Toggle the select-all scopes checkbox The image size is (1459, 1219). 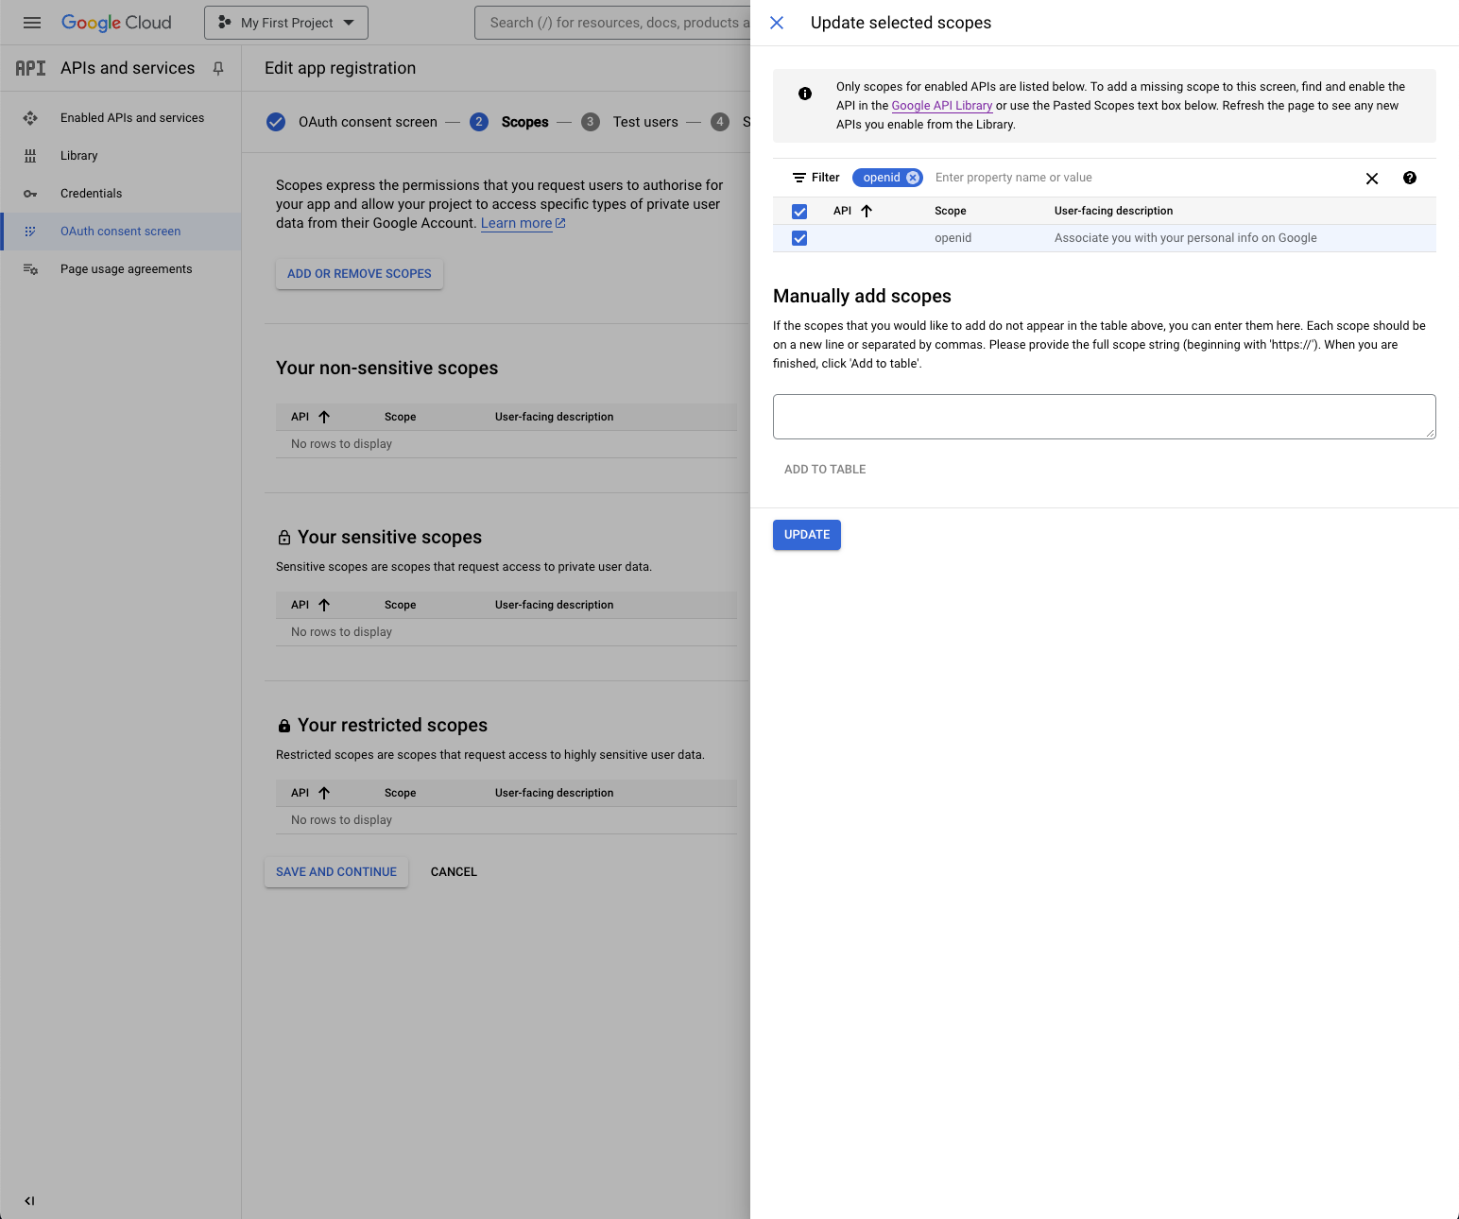[x=799, y=212]
